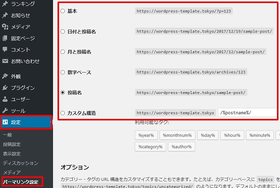Click the plug icon beside プラグイン

(5, 88)
